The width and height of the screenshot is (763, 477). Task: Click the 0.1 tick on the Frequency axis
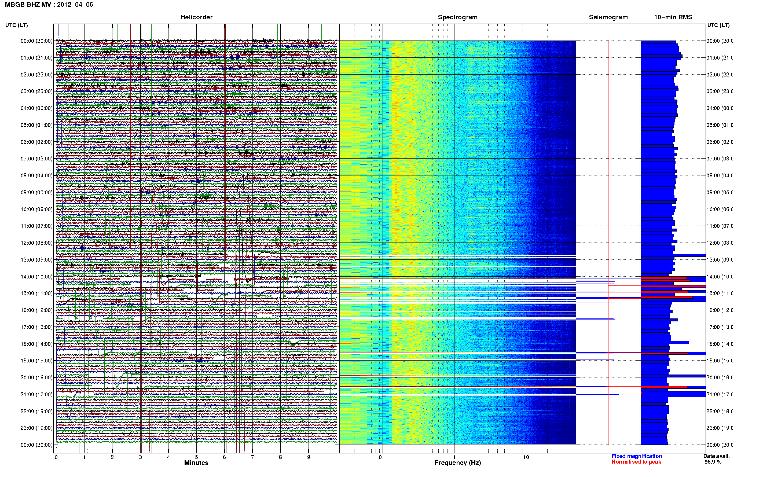[382, 457]
